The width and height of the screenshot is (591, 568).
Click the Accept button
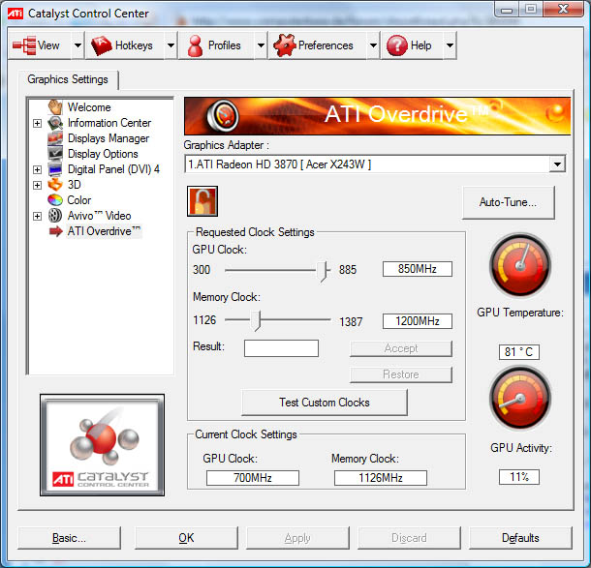(401, 348)
